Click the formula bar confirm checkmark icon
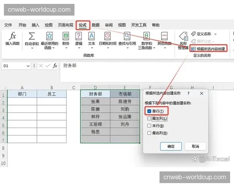 click(48, 66)
